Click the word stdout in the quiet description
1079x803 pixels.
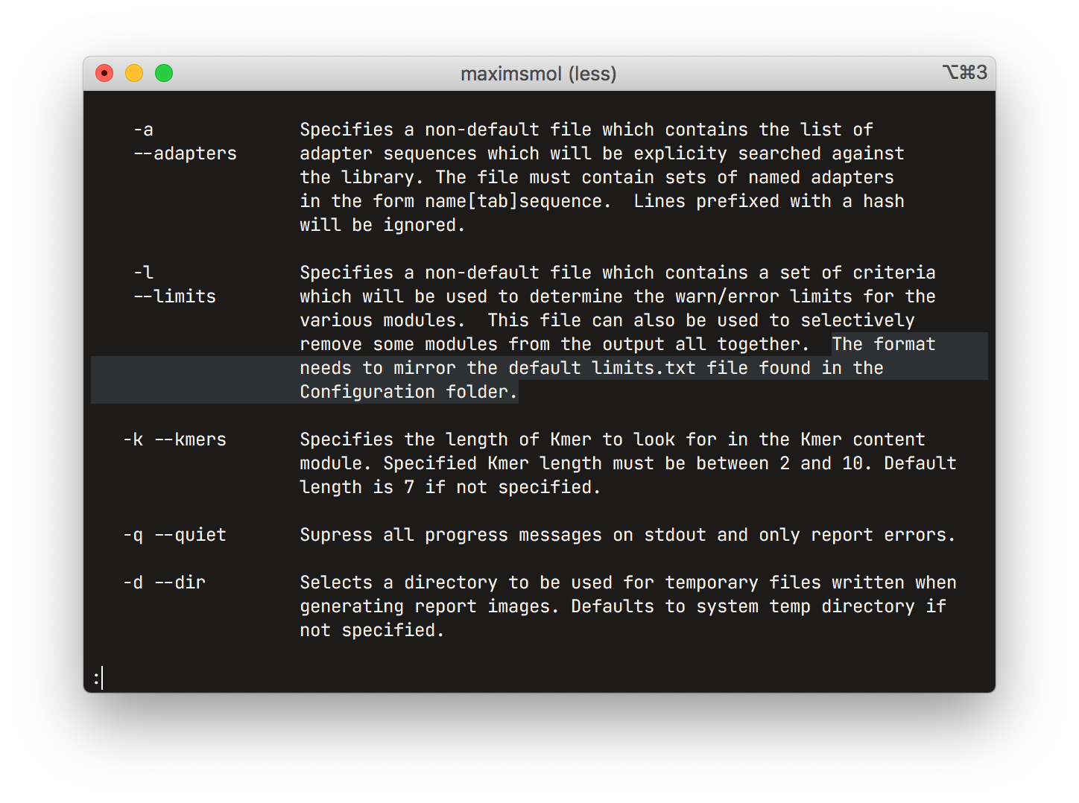point(675,534)
